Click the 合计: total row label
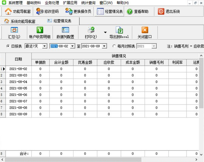Image resolution: width=204 pixels, height=162 pixels. coord(24,154)
